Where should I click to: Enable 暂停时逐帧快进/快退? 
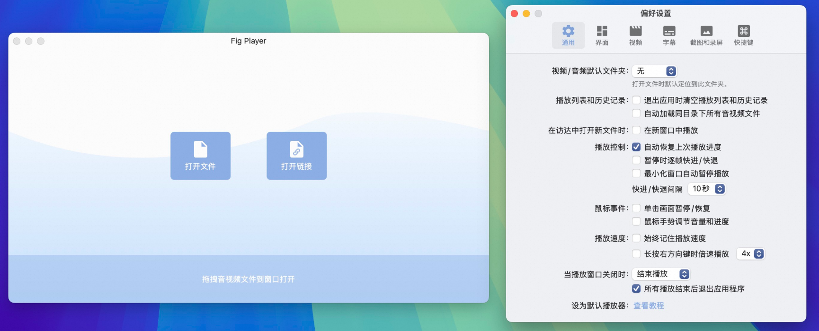[x=637, y=160]
